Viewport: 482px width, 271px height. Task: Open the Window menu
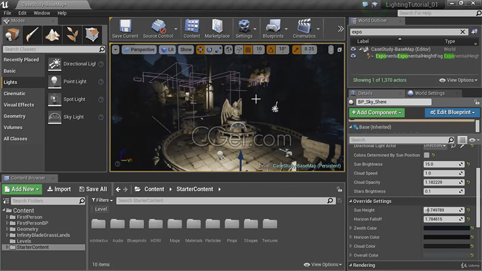[42, 13]
